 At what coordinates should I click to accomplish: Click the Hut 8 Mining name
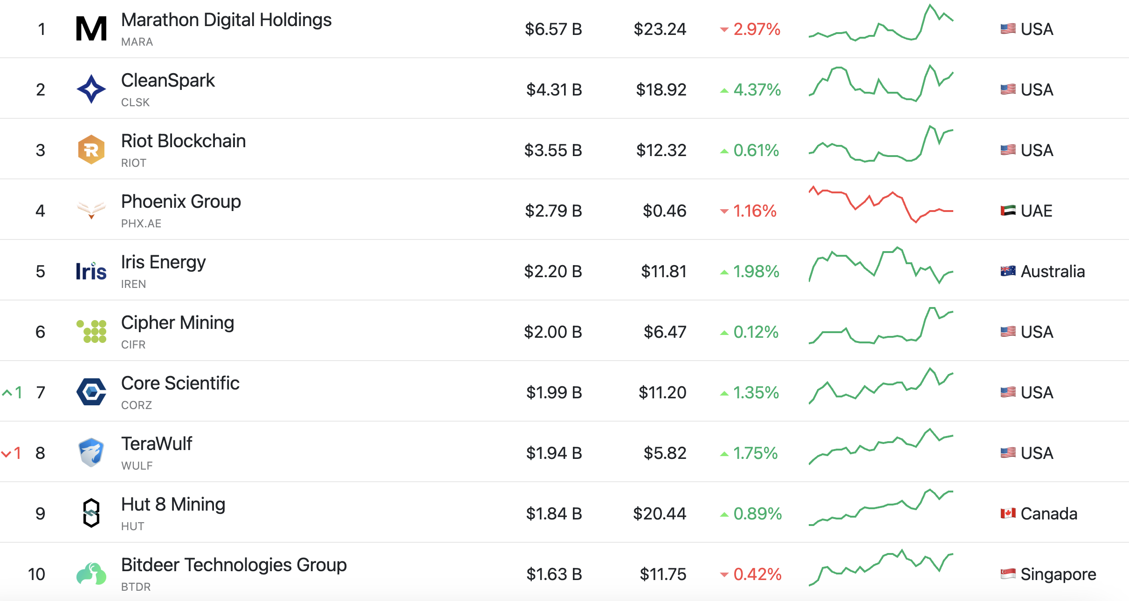click(x=173, y=505)
